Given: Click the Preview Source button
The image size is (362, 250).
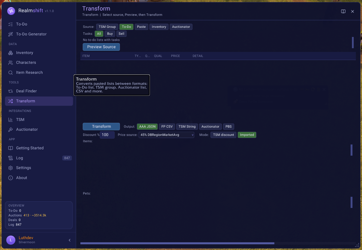Looking at the screenshot, I should [x=101, y=47].
